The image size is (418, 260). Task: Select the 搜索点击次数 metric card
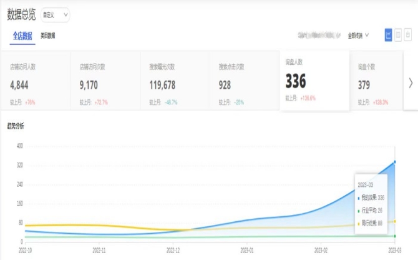pyautogui.click(x=245, y=82)
